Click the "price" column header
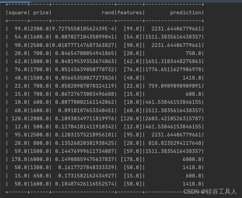The height and width of the screenshot is (198, 242). point(41,13)
